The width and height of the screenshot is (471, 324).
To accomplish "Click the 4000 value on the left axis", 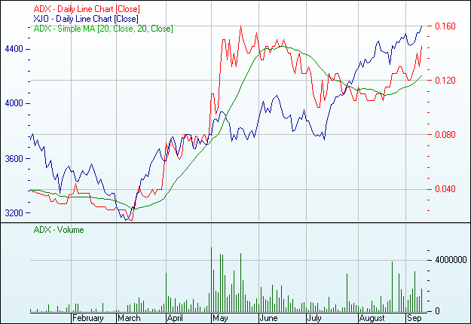I will coord(14,103).
